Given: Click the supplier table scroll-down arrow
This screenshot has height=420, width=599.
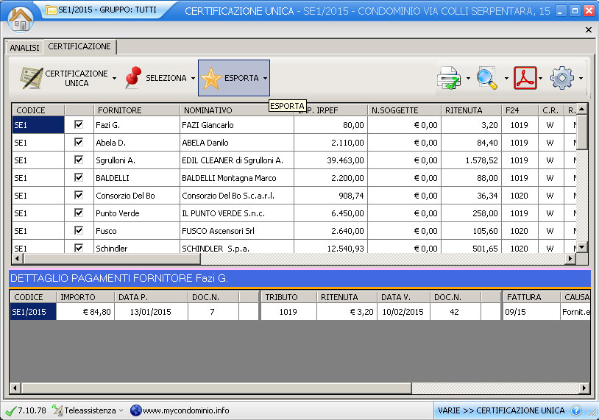Looking at the screenshot, I should [581, 247].
